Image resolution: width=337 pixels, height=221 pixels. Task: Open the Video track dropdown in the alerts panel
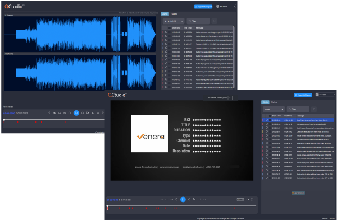click(274, 109)
